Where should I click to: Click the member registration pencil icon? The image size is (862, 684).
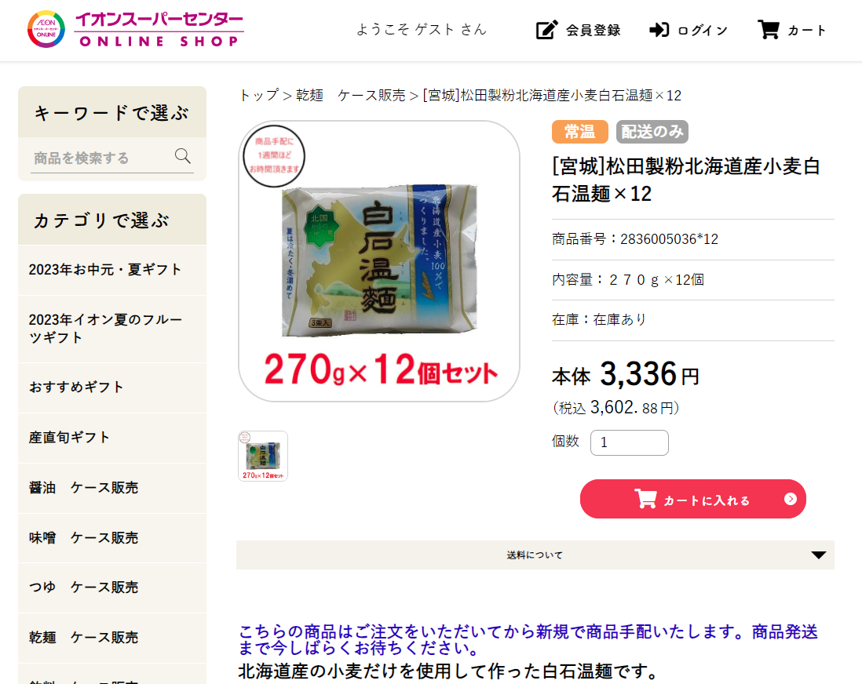tap(546, 30)
